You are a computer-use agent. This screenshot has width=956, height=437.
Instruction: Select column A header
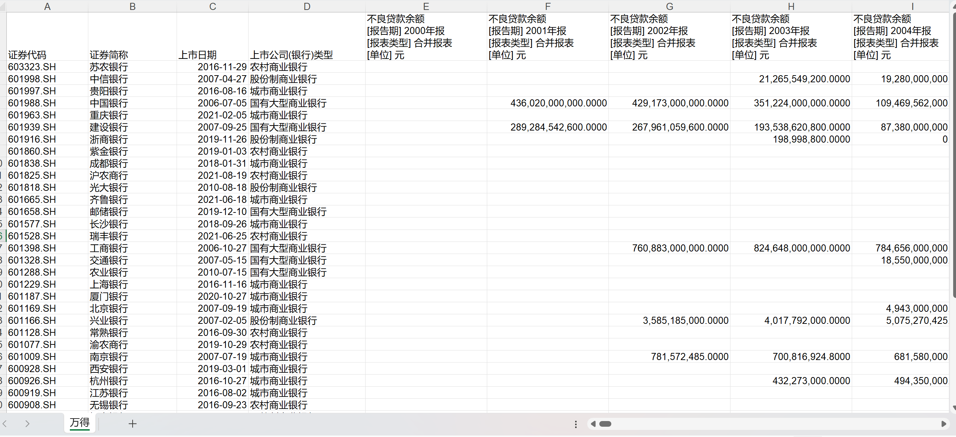click(47, 6)
